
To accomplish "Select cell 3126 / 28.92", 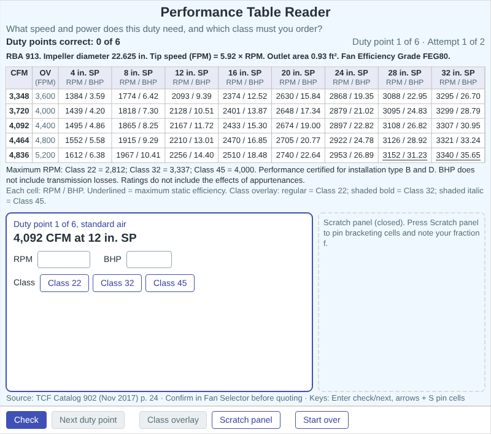I will 405,141.
